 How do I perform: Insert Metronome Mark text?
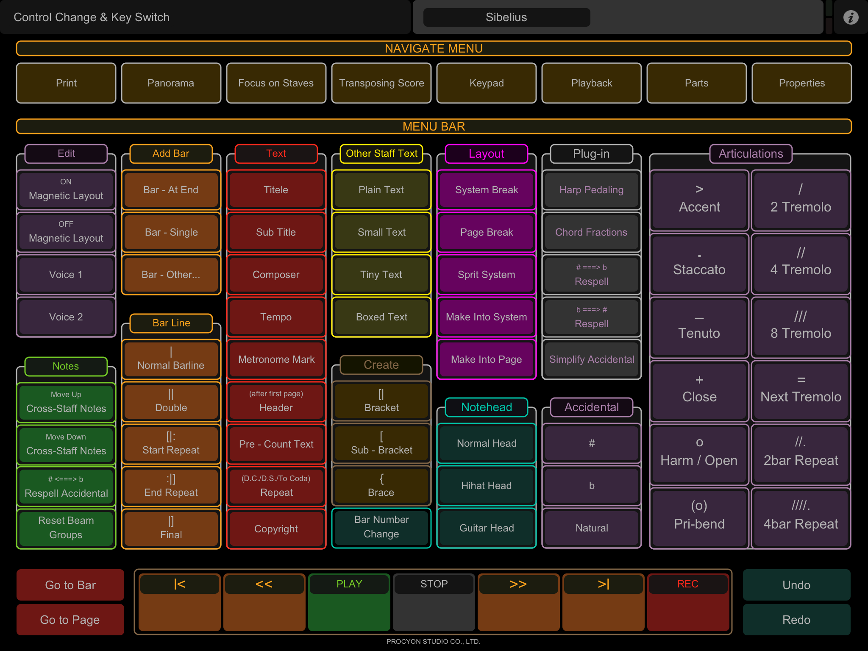(x=276, y=359)
